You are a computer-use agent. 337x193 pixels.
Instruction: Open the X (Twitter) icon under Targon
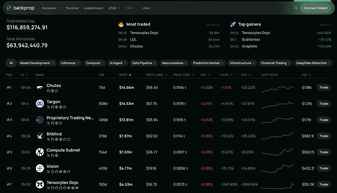point(48,107)
